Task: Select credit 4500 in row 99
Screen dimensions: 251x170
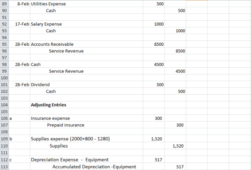Action: click(x=175, y=71)
